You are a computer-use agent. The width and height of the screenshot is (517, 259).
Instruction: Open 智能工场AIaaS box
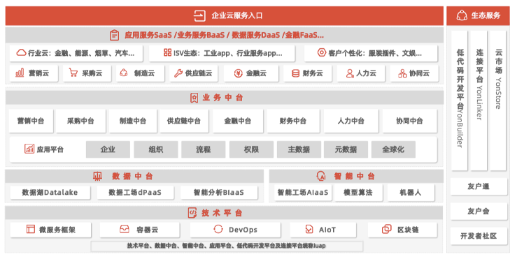303,193
